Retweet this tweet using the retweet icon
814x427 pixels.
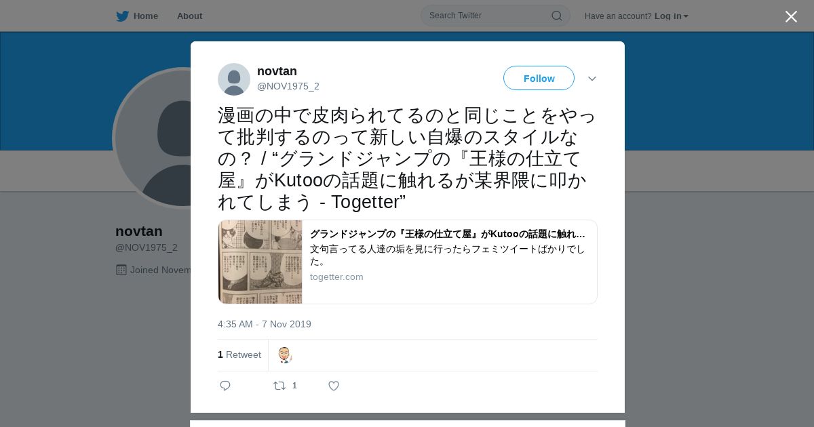click(279, 386)
